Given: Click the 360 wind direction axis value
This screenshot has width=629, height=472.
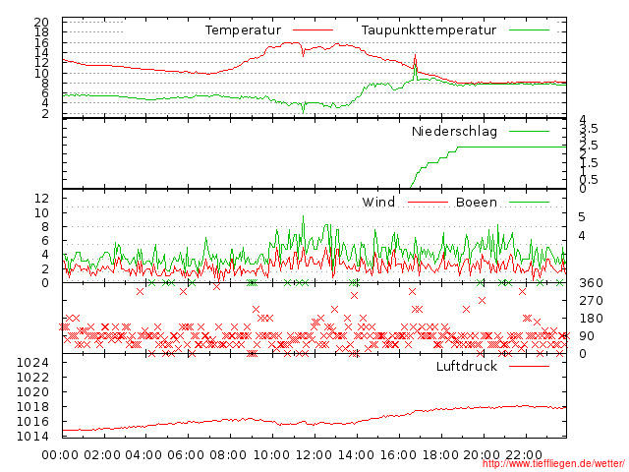Looking at the screenshot, I should click(x=591, y=283).
